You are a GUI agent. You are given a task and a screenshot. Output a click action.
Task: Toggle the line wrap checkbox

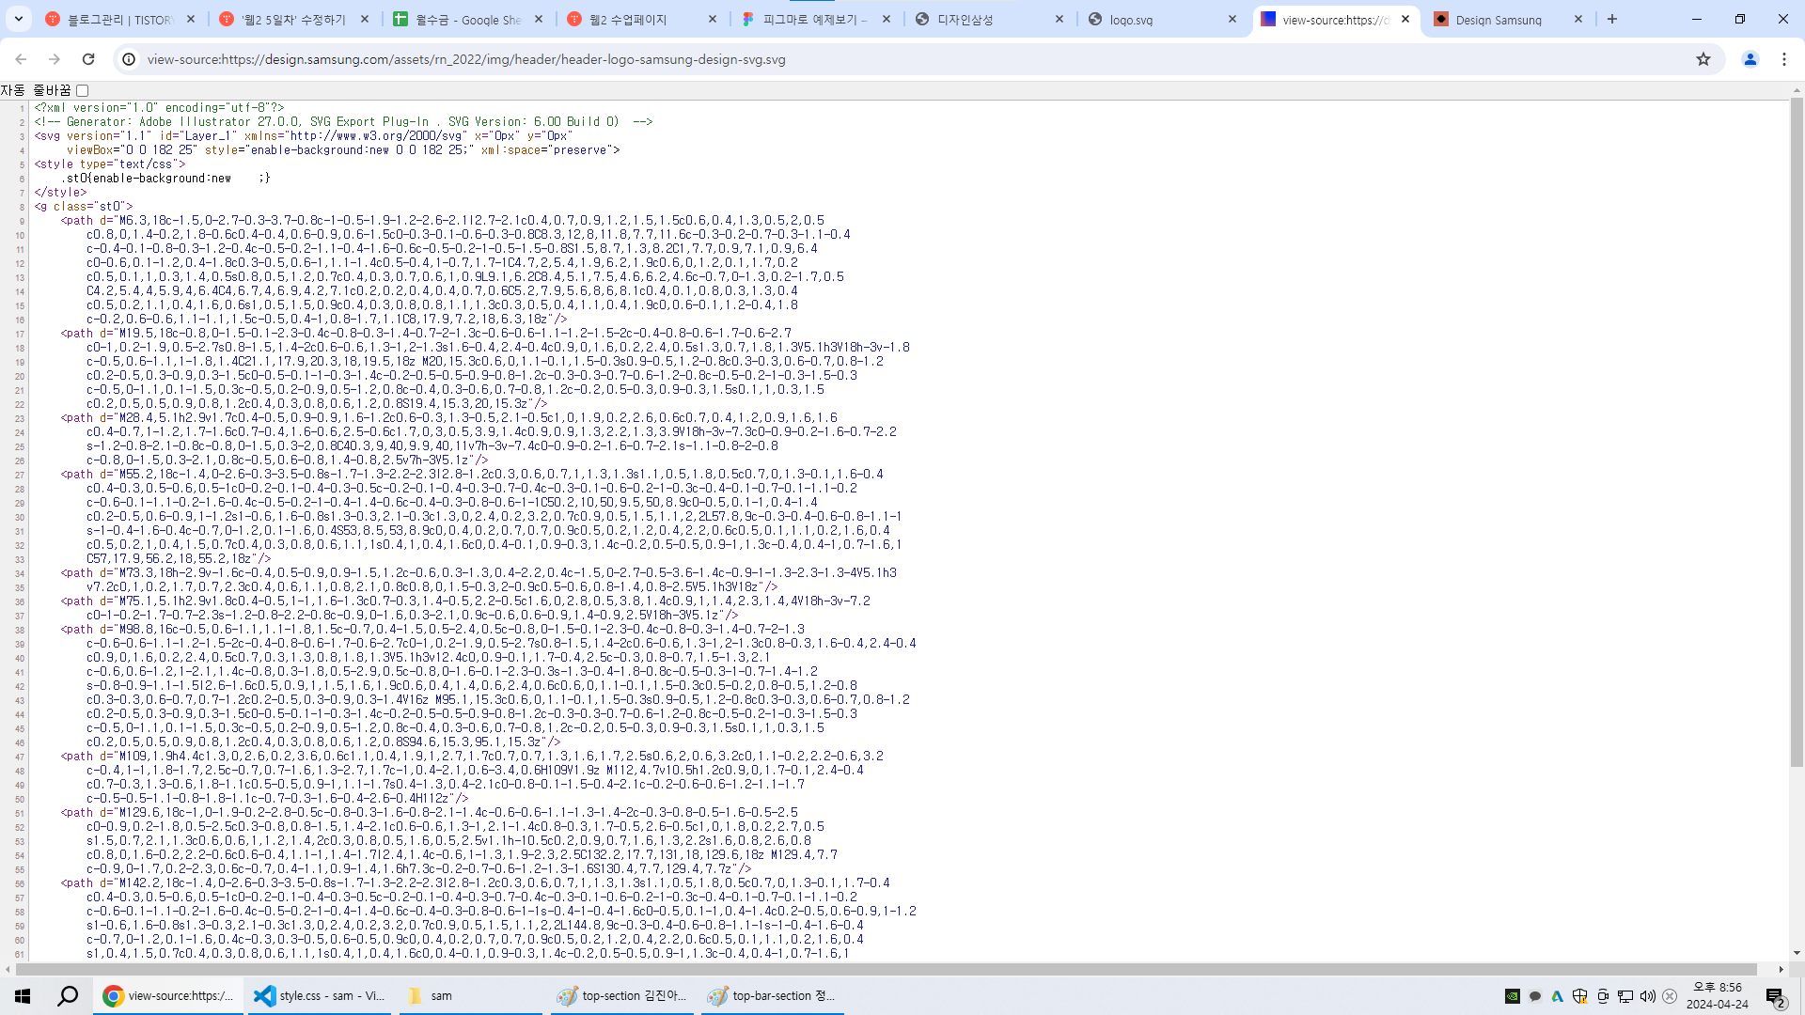[82, 91]
